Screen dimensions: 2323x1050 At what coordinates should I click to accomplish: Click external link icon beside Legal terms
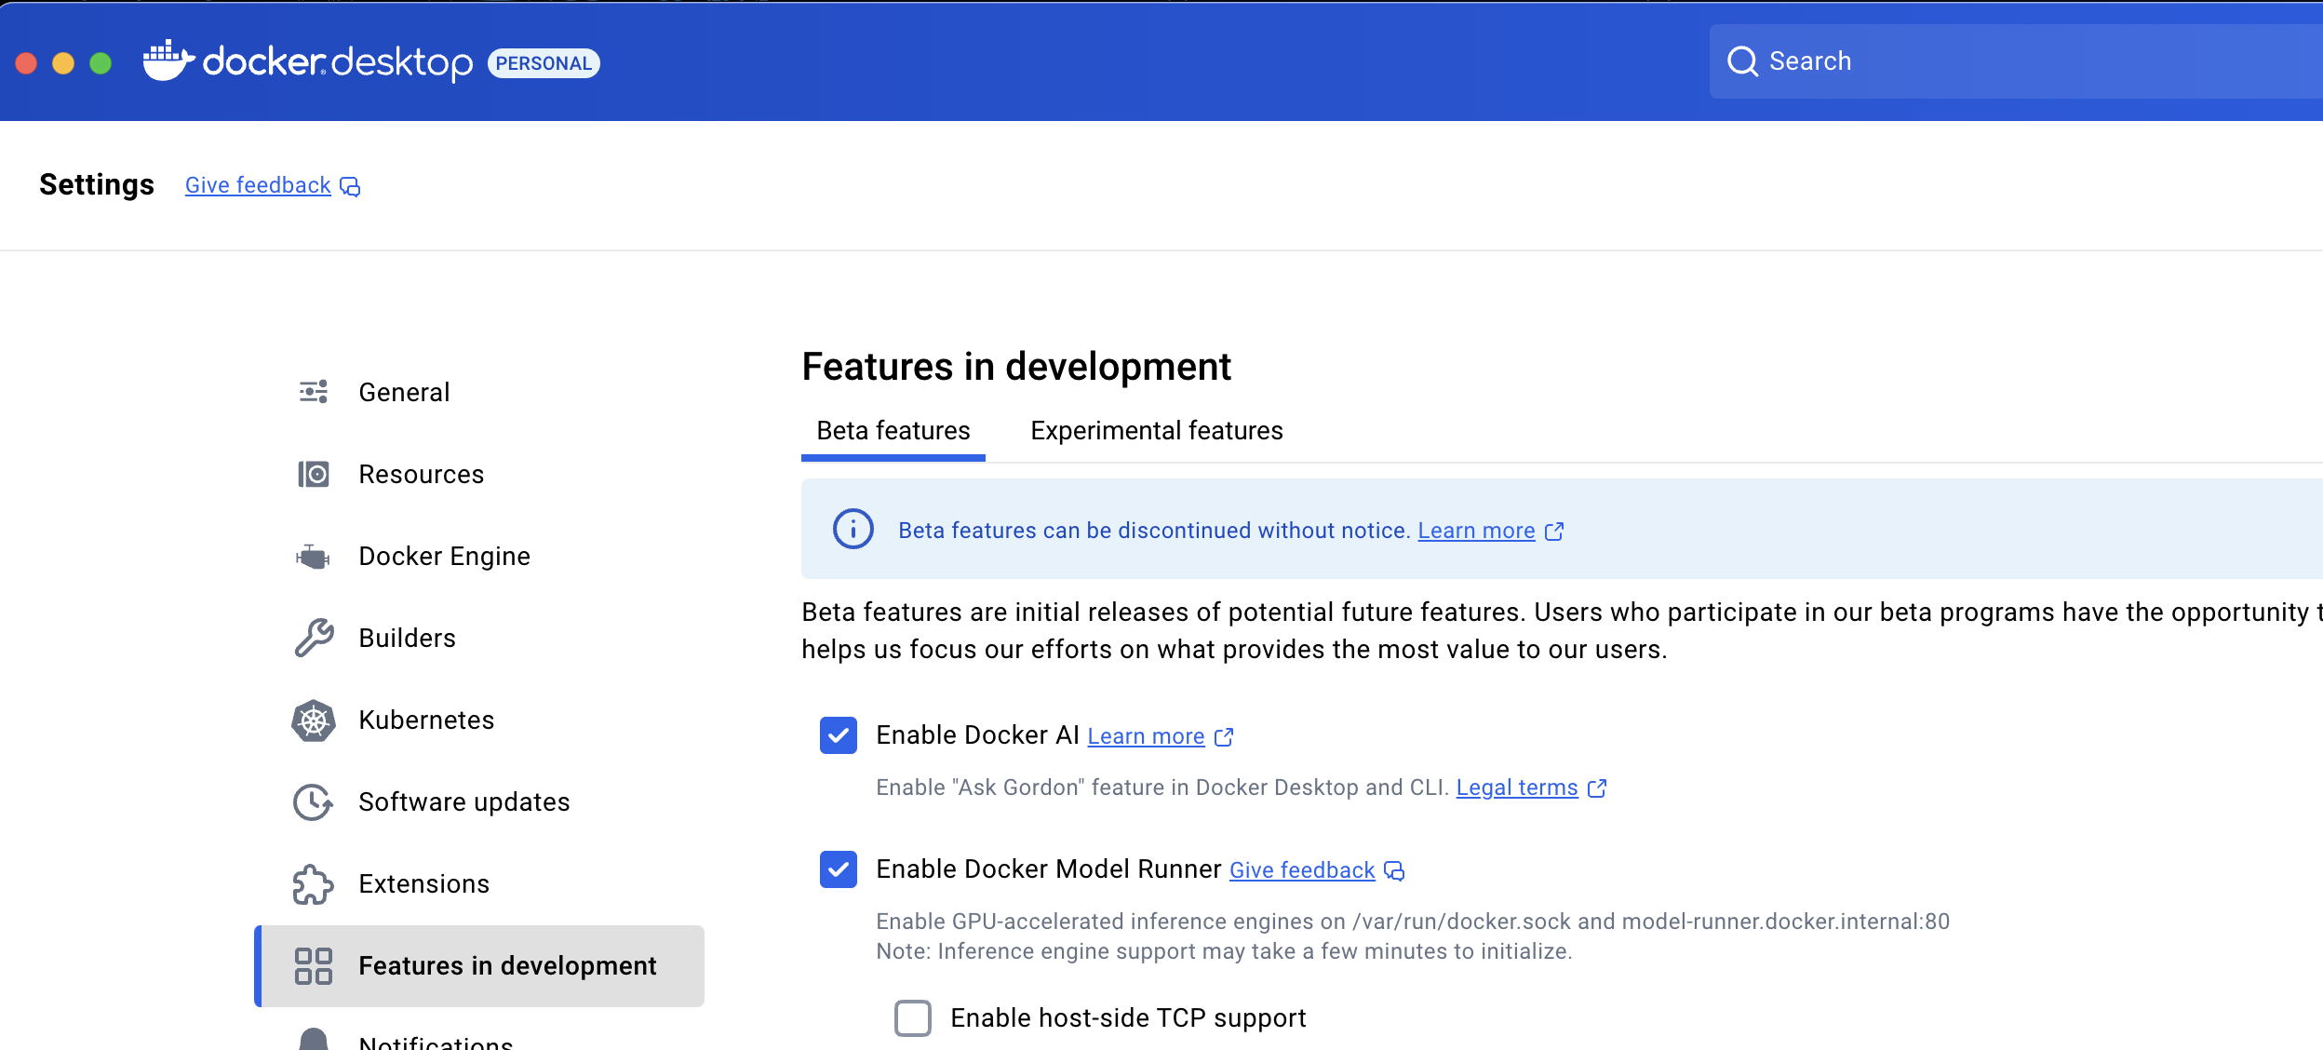[x=1597, y=788]
